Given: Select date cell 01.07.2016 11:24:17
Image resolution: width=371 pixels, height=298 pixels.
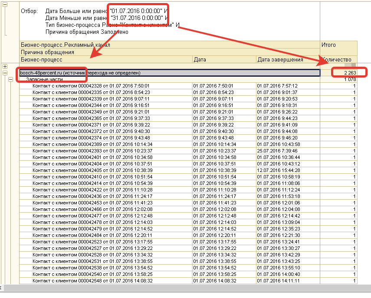Looking at the screenshot, I should point(224,196).
